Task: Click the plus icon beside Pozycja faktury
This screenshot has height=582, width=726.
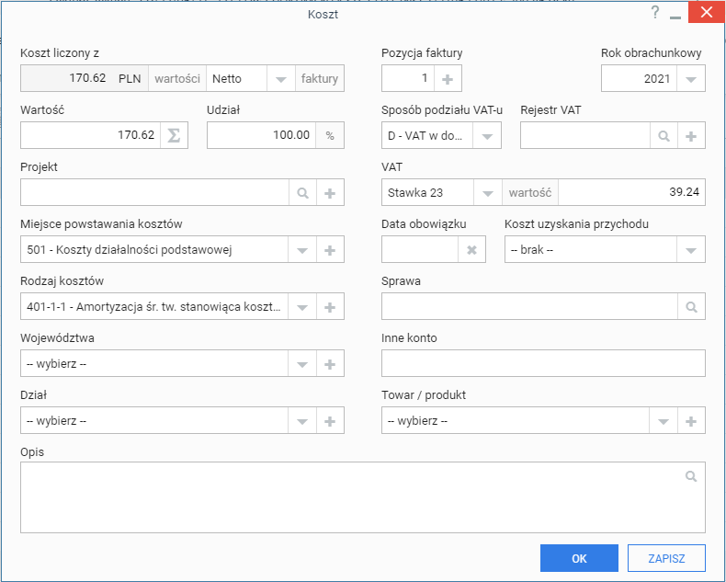Action: click(448, 78)
